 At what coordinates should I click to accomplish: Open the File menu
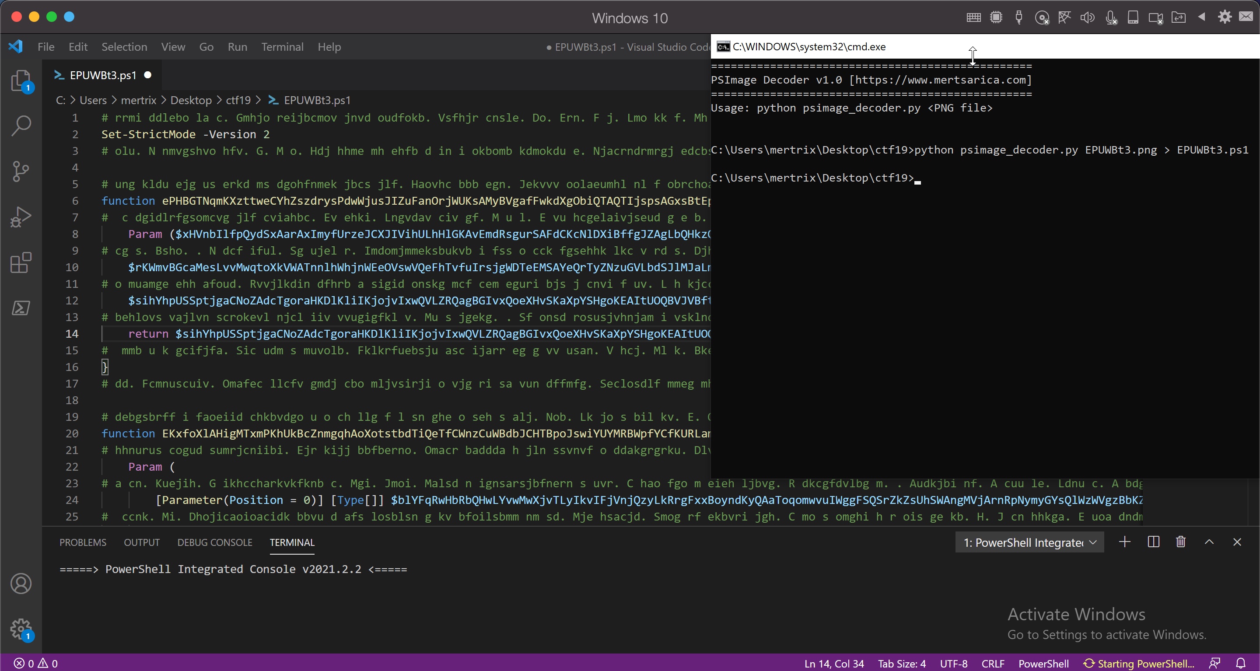(x=46, y=47)
